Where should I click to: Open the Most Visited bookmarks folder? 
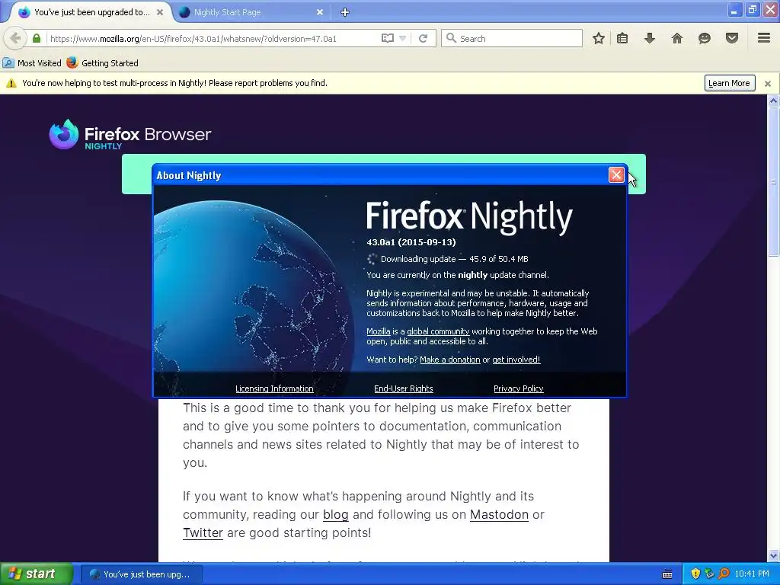tap(32, 63)
